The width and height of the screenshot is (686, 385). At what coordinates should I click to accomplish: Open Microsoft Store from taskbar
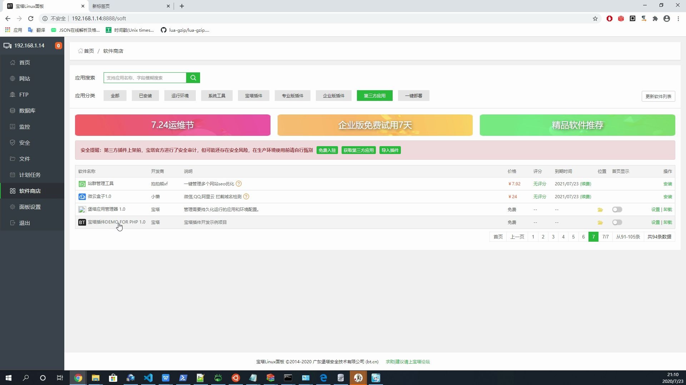click(x=113, y=378)
